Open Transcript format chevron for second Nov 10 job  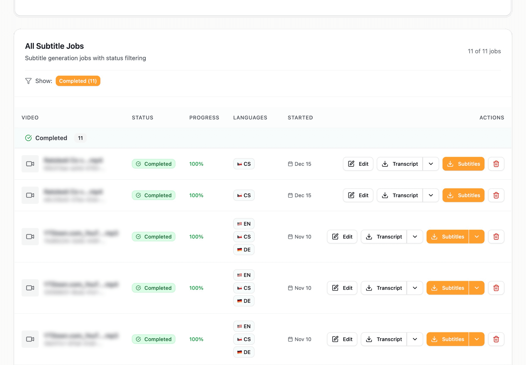415,288
